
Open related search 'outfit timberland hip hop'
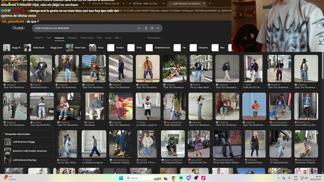pyautogui.click(x=29, y=160)
